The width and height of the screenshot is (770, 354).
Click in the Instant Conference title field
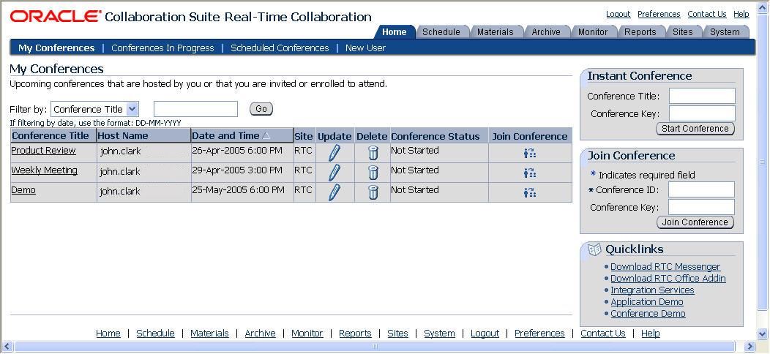click(701, 96)
